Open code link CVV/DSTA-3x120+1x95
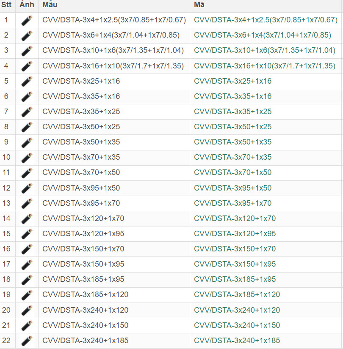343x349 pixels. (235, 234)
